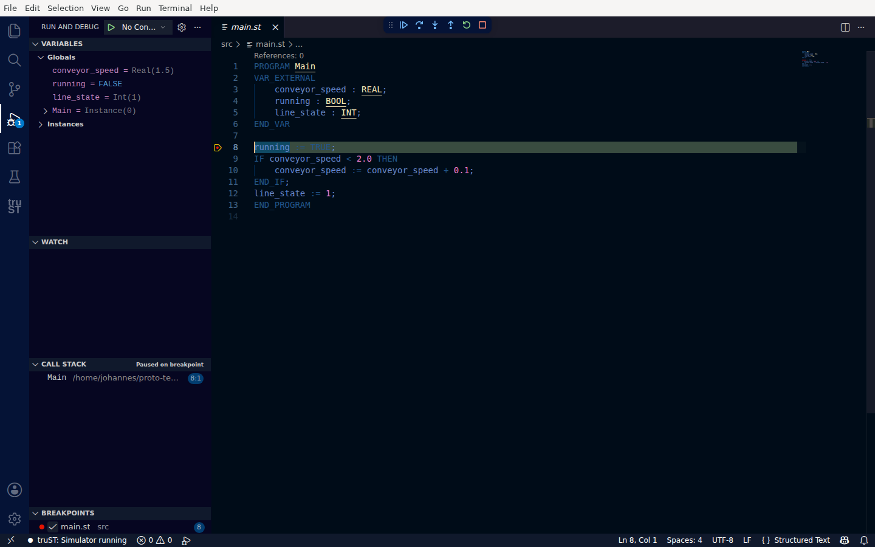
Task: Select the Main call stack frame
Action: coord(120,378)
